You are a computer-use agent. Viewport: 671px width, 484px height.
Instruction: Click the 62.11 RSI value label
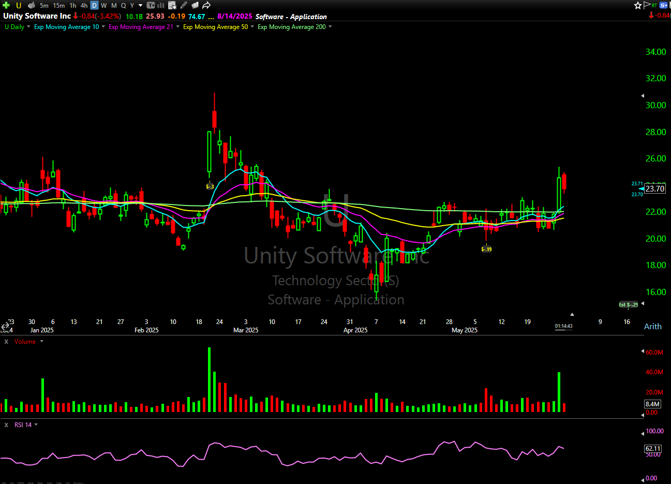653,448
